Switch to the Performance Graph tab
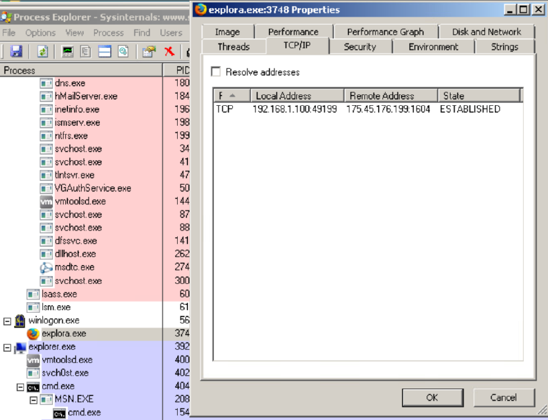This screenshot has width=548, height=420. click(386, 31)
